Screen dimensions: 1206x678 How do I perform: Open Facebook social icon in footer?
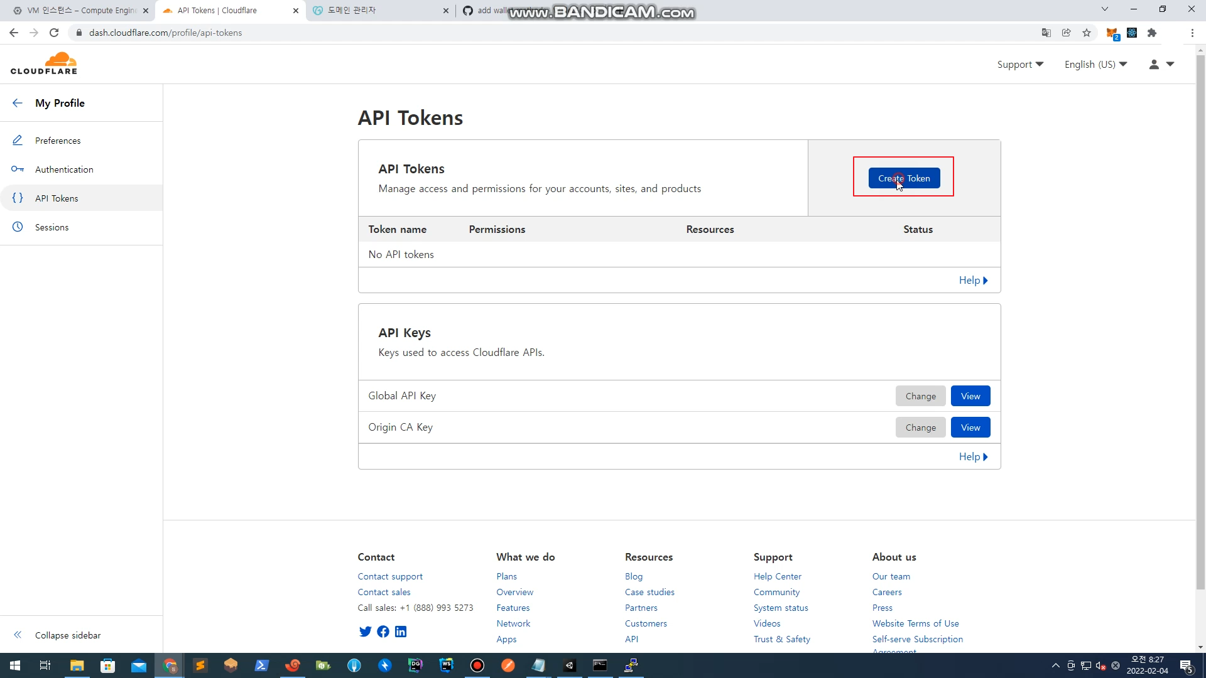click(383, 632)
